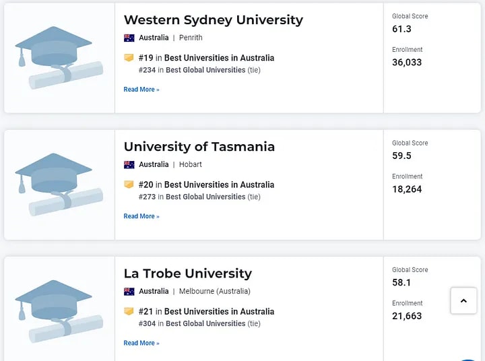Click Best Universities in Australia at #19
Image resolution: width=485 pixels, height=361 pixels.
pos(219,58)
